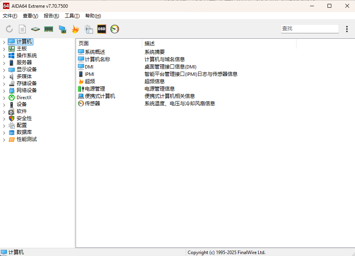Expand the 存储设备 tree node

pos(4,84)
